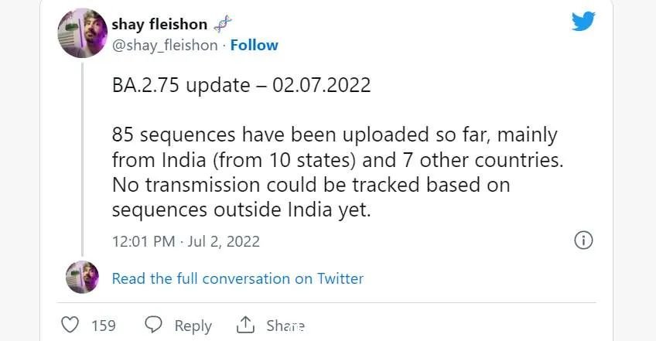Open the 12:01 PM Jul 2, 2022 timestamp

[186, 241]
